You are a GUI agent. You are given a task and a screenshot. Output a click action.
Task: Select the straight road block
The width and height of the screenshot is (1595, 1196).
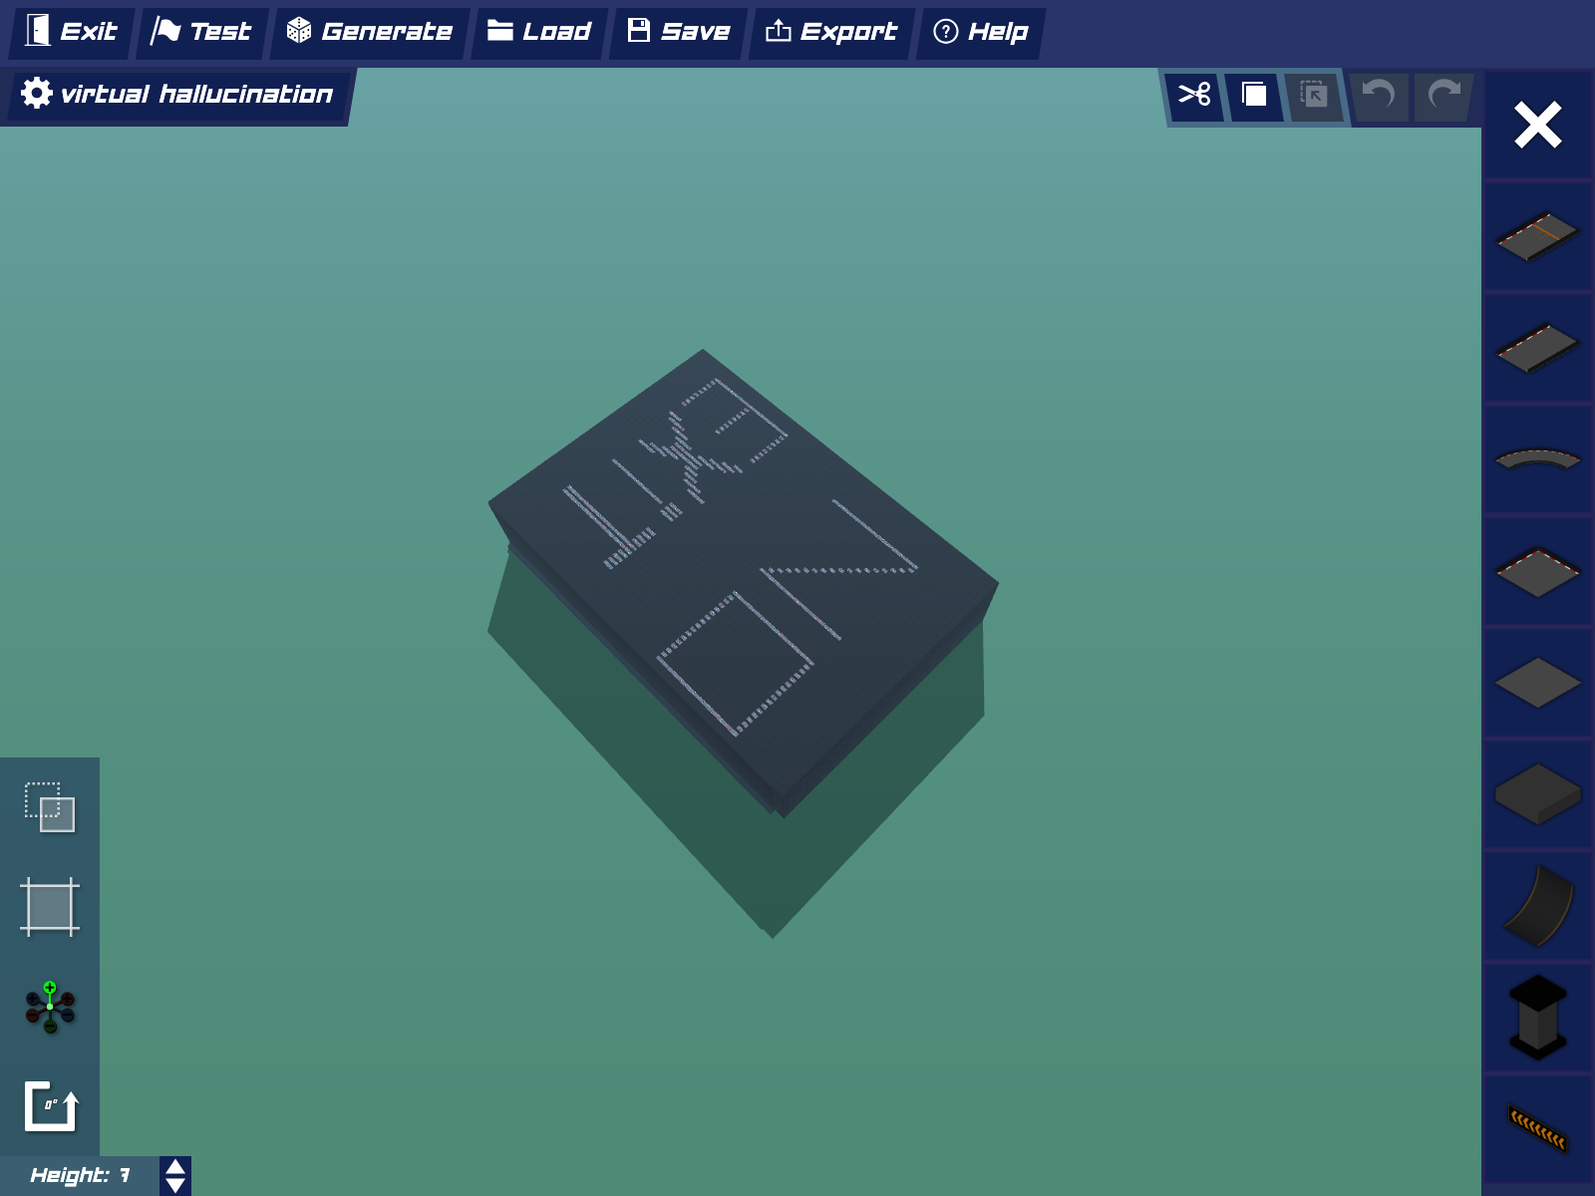click(x=1537, y=348)
